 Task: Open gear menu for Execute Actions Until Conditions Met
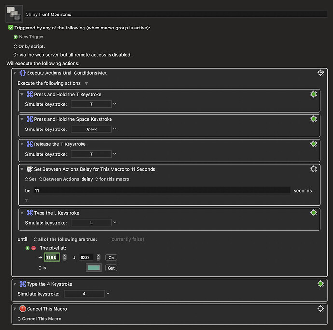click(320, 73)
